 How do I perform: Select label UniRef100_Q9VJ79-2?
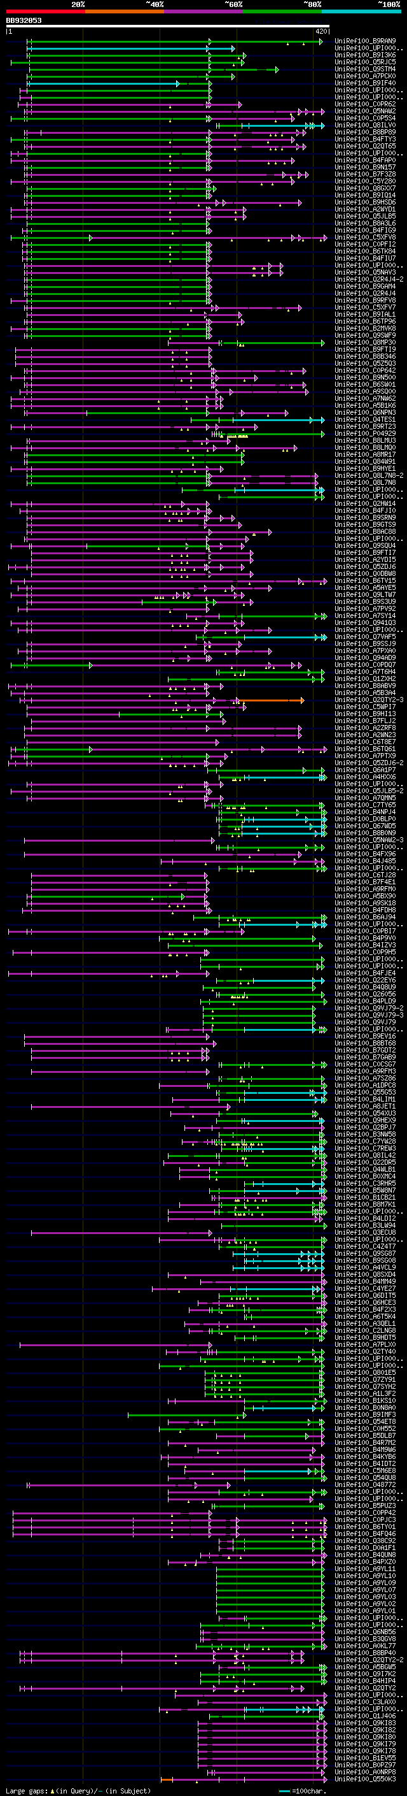[x=369, y=1009]
